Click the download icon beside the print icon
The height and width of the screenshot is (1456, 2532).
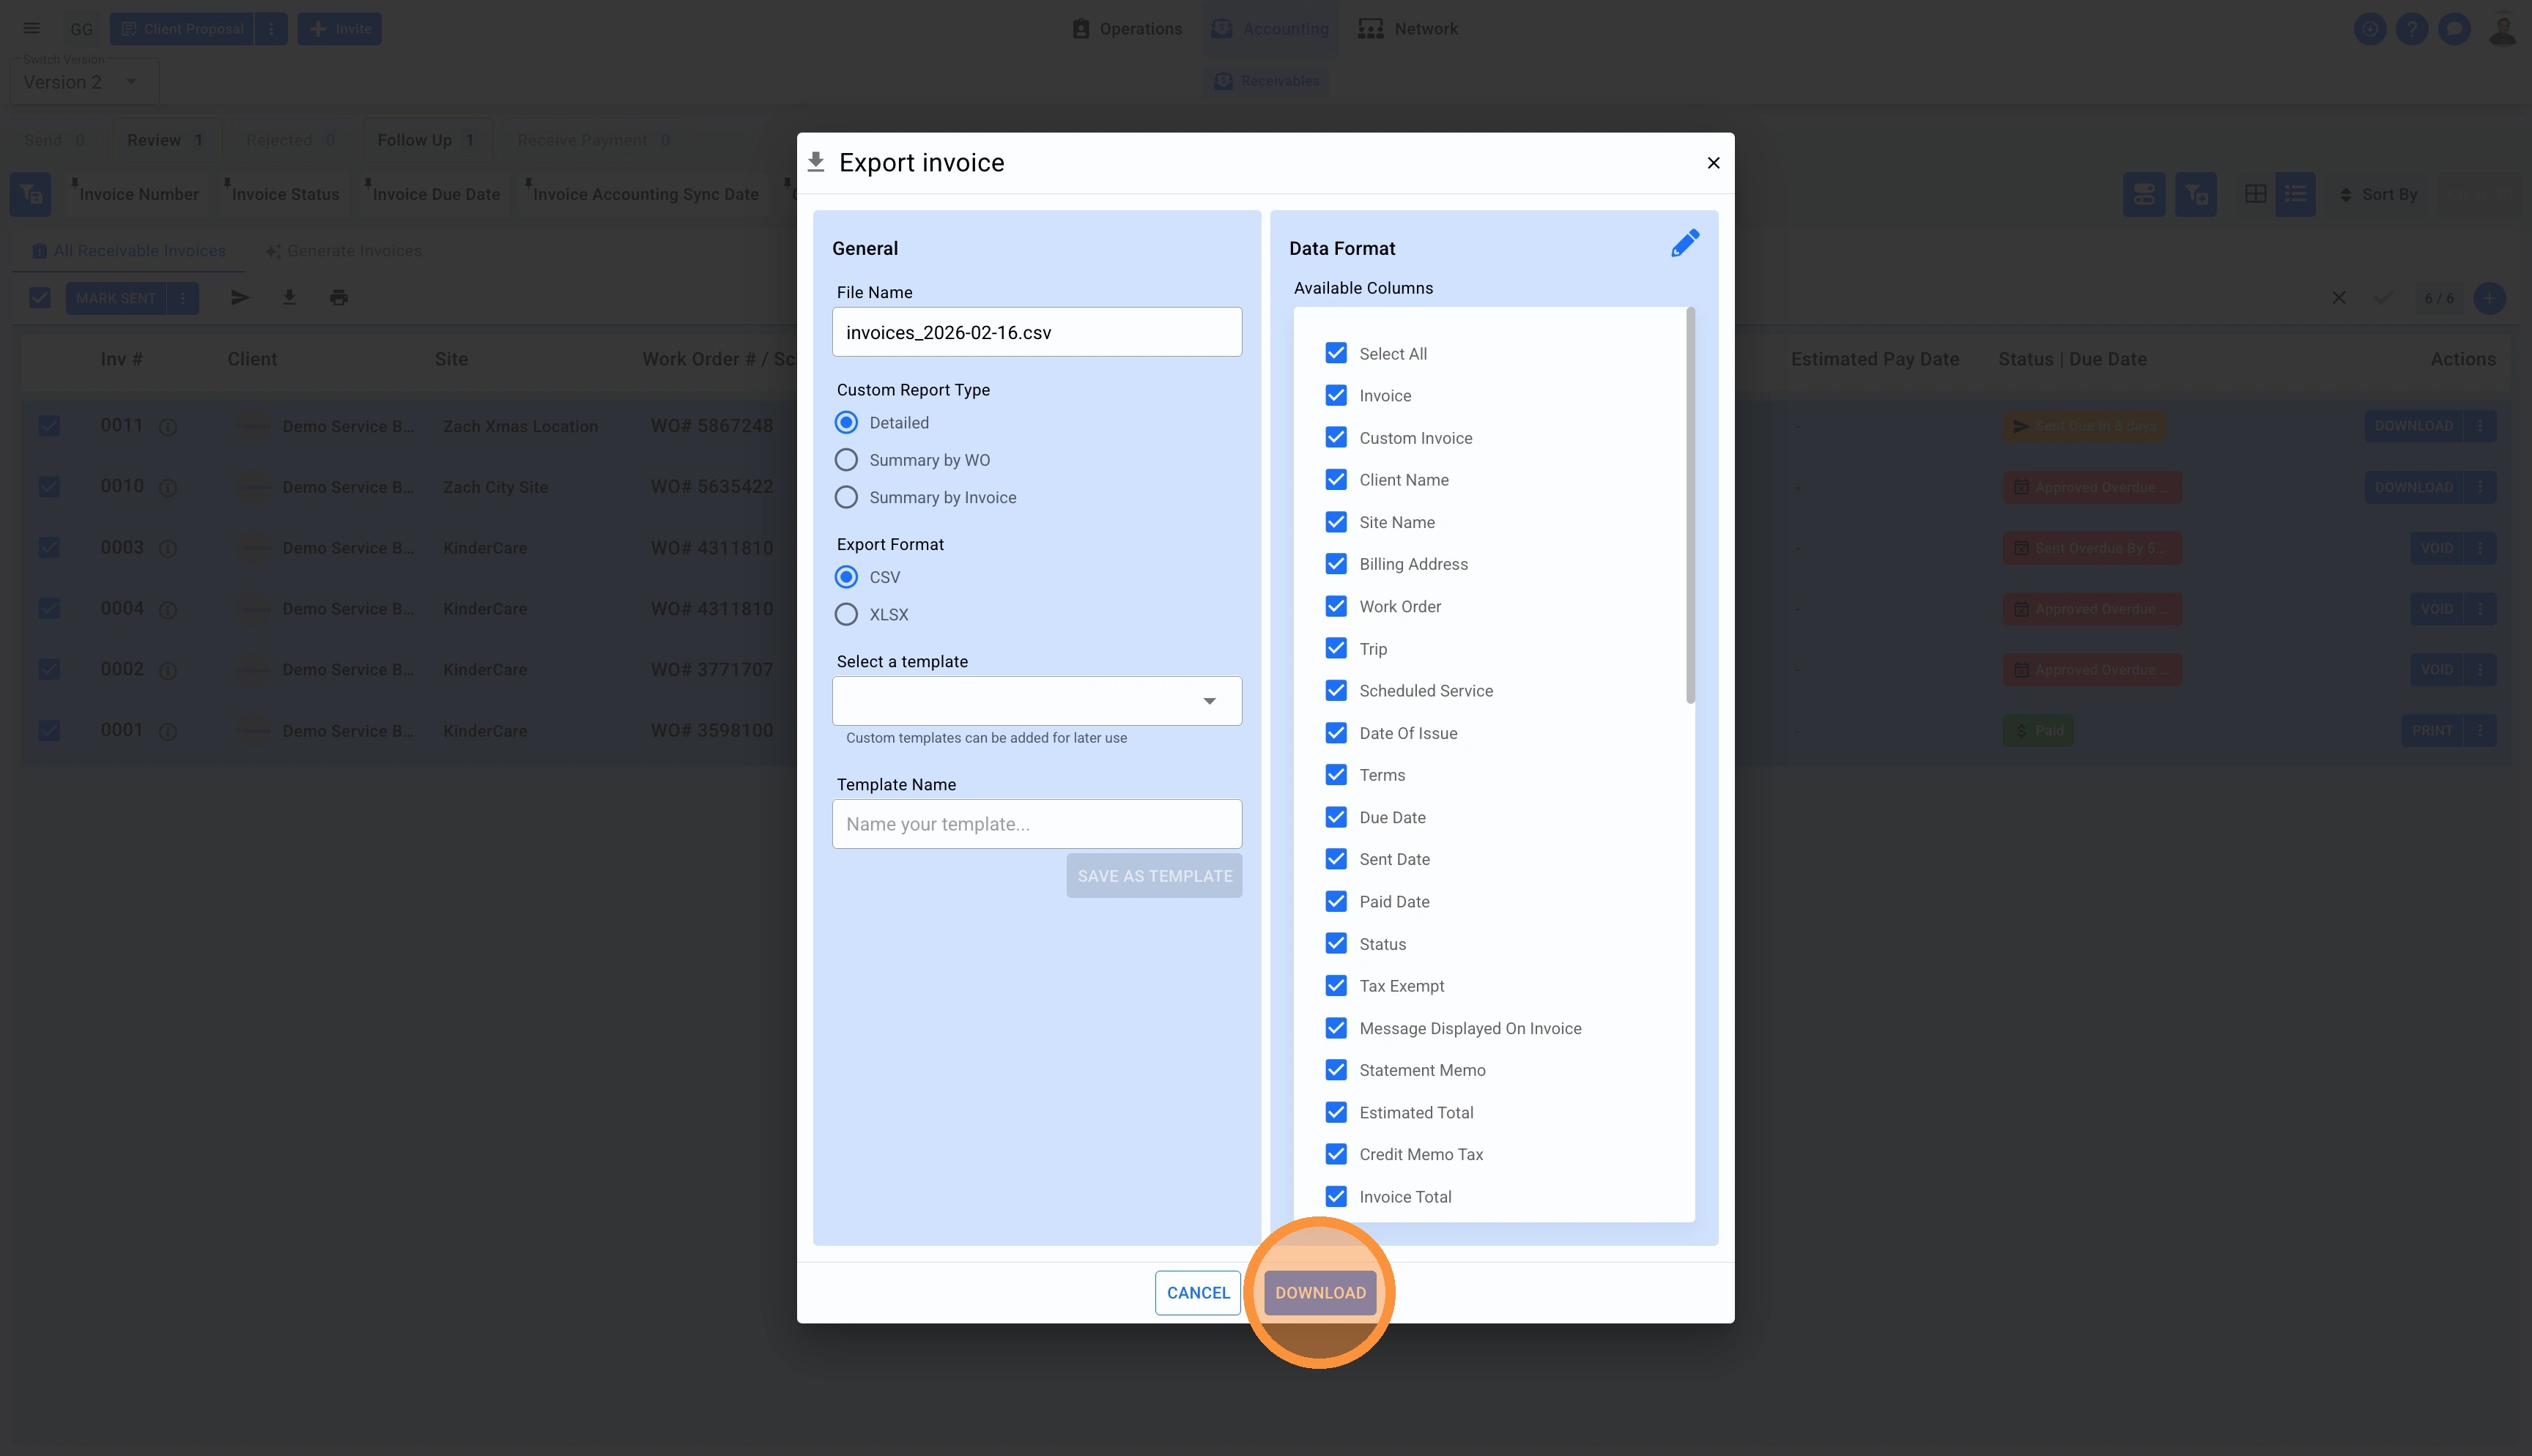click(x=289, y=298)
